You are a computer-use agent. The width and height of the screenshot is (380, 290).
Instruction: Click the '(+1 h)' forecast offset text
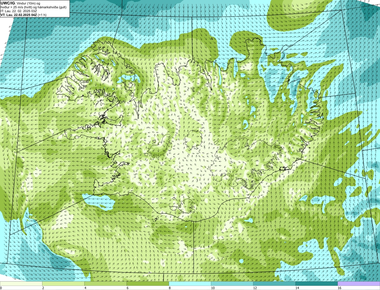(x=42, y=15)
